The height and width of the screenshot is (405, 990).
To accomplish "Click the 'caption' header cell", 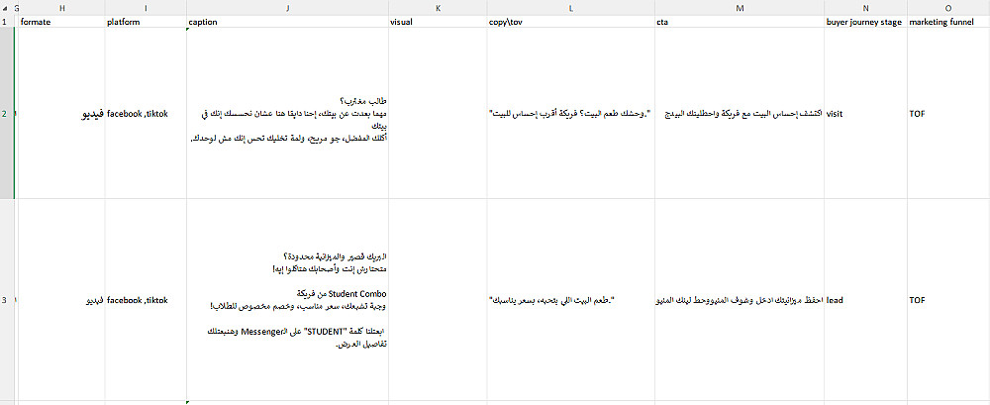I will [x=288, y=22].
